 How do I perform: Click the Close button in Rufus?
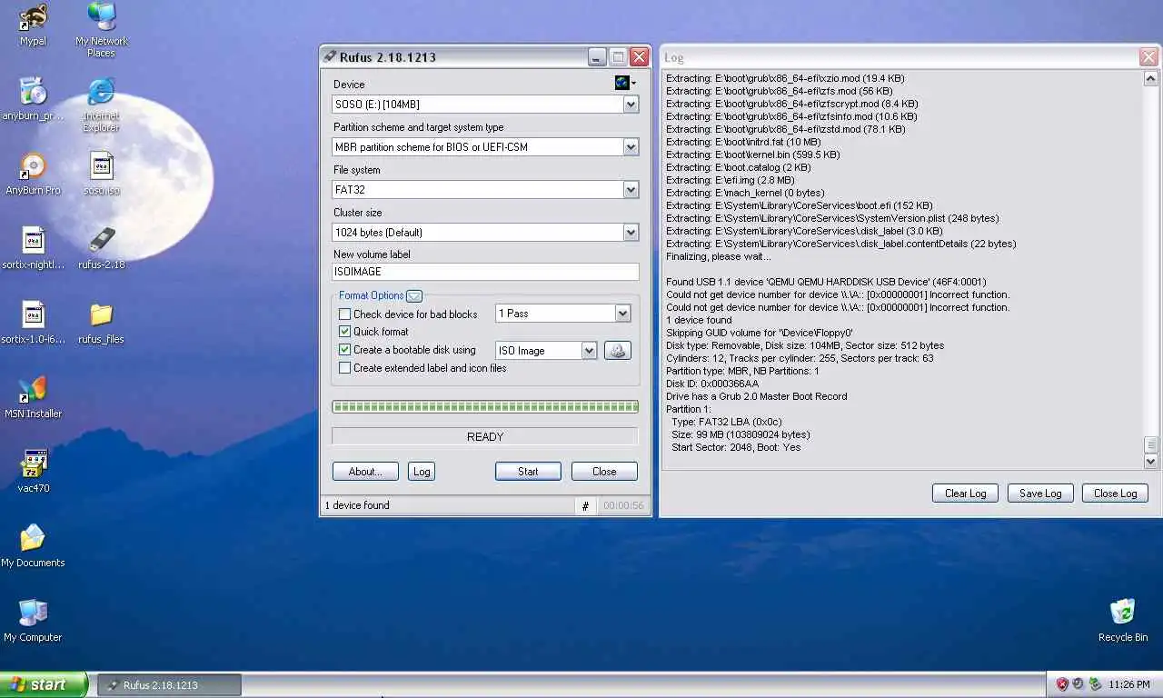[x=604, y=472]
